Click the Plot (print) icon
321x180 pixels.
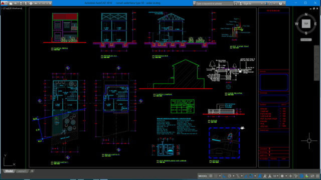[x=31, y=3]
